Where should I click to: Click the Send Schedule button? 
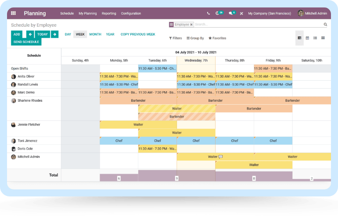pyautogui.click(x=26, y=42)
